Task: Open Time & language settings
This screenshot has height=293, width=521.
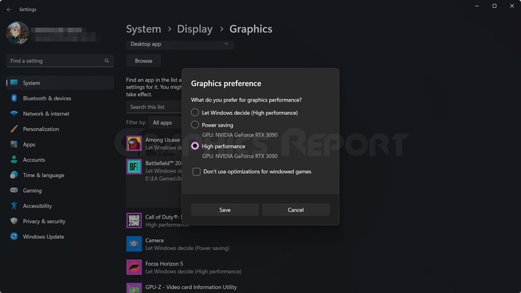Action: 60,175
